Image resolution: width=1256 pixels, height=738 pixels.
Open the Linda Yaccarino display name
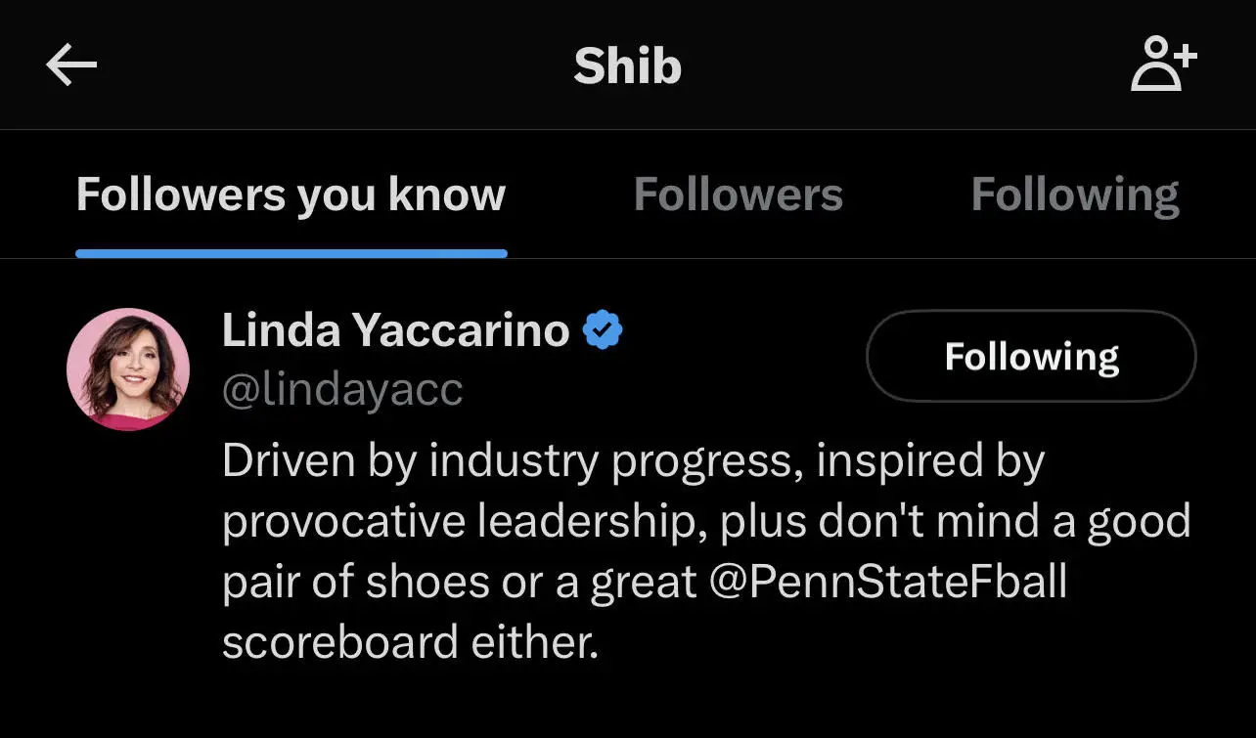click(395, 330)
